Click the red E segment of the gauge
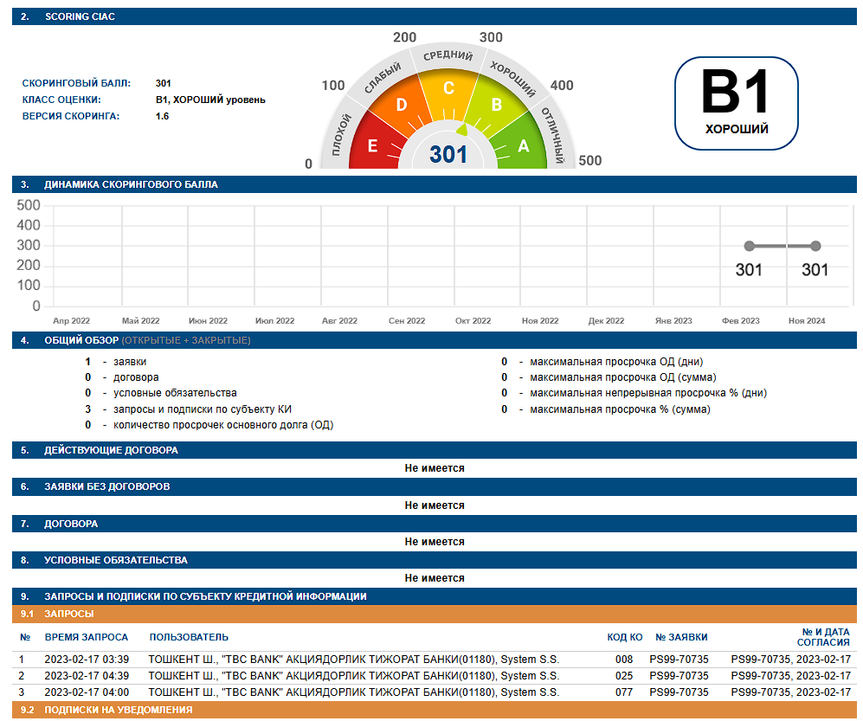The height and width of the screenshot is (721, 863). pos(374,145)
